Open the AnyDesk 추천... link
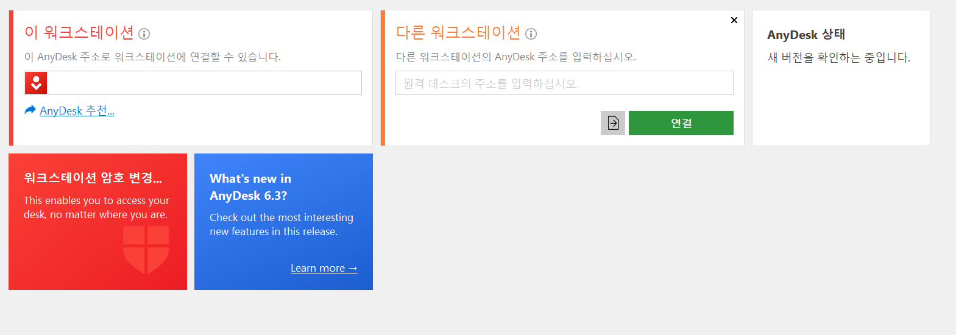The width and height of the screenshot is (956, 335). (77, 110)
